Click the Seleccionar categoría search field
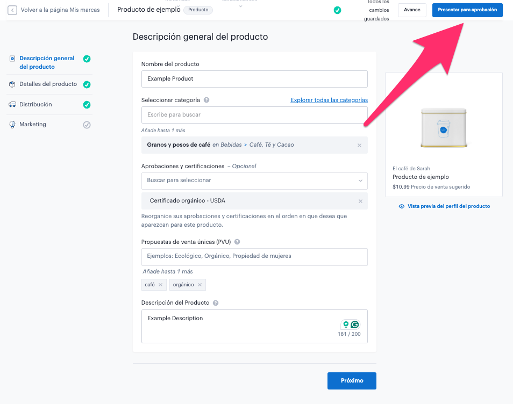Screen dimensions: 513x404 point(254,114)
